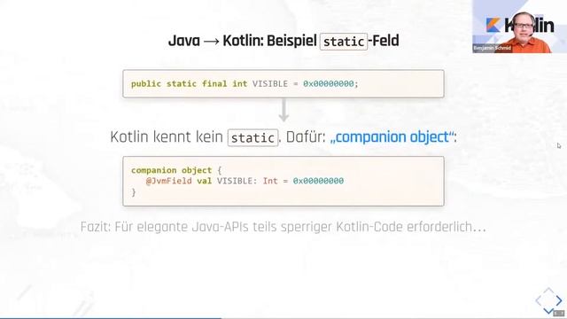Click the speaker webcam thumbnail
Viewport: 567px width, 319px height.
(x=519, y=27)
